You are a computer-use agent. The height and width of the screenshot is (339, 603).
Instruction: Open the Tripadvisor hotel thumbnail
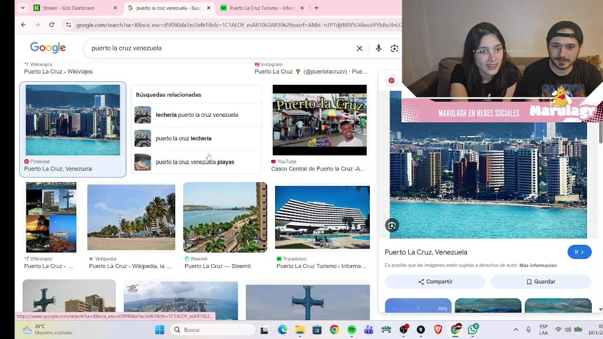coord(322,218)
